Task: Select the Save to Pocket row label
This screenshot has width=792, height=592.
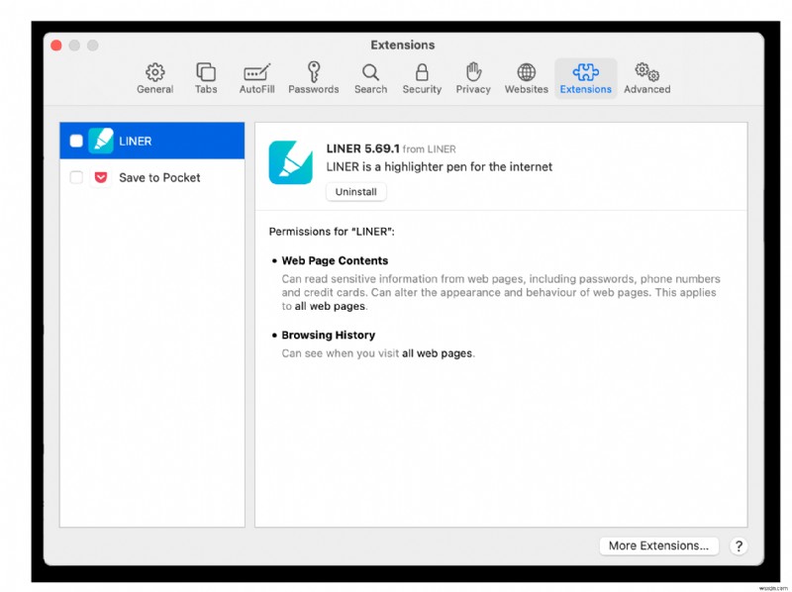Action: coord(159,178)
